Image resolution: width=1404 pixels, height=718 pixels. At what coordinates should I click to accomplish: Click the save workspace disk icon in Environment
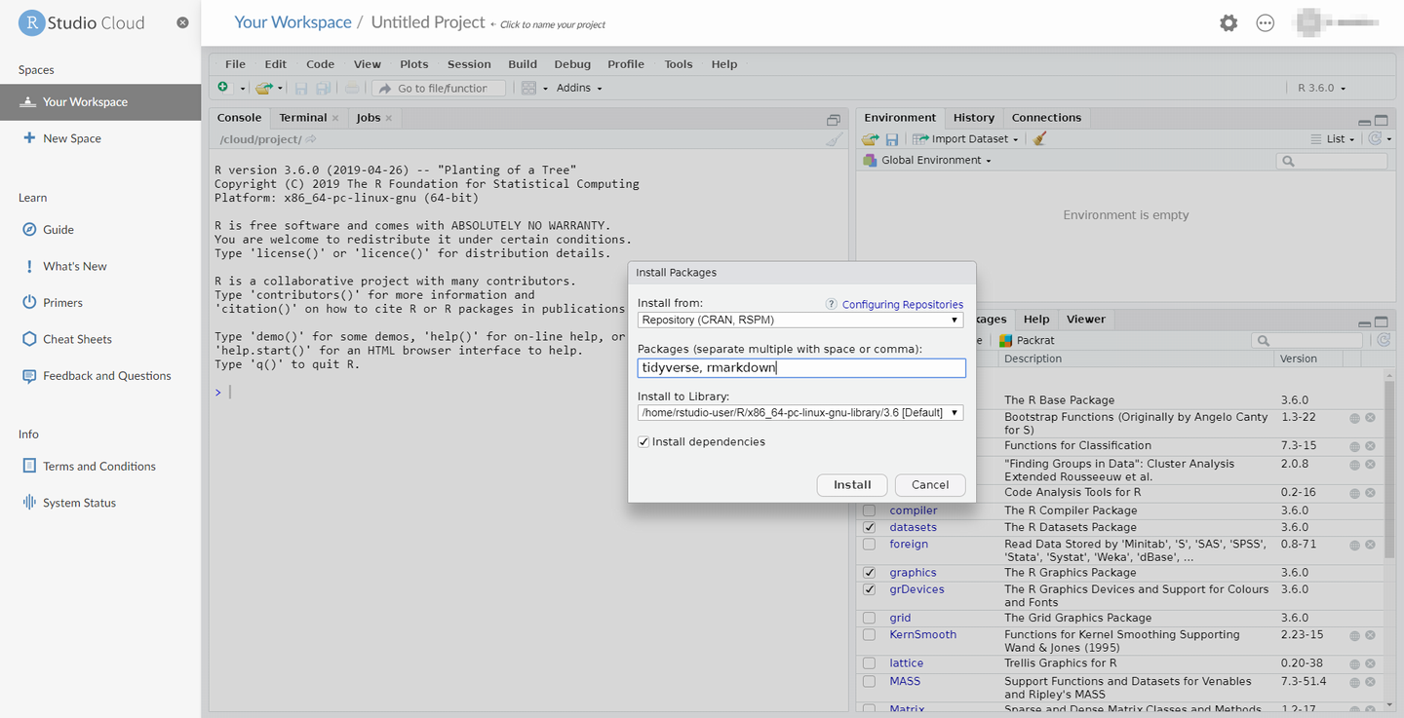pos(892,139)
